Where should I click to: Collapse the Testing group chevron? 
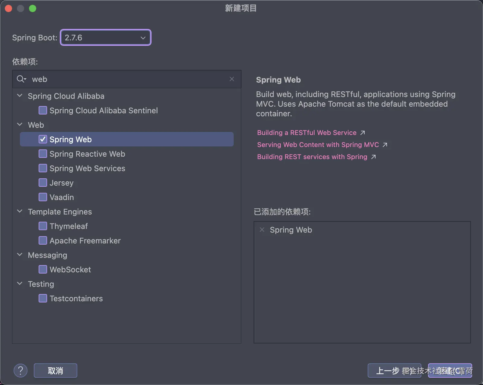point(20,283)
